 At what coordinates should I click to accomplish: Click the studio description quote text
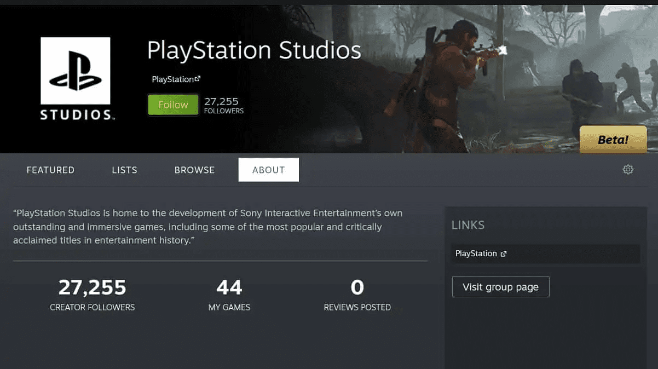[207, 226]
